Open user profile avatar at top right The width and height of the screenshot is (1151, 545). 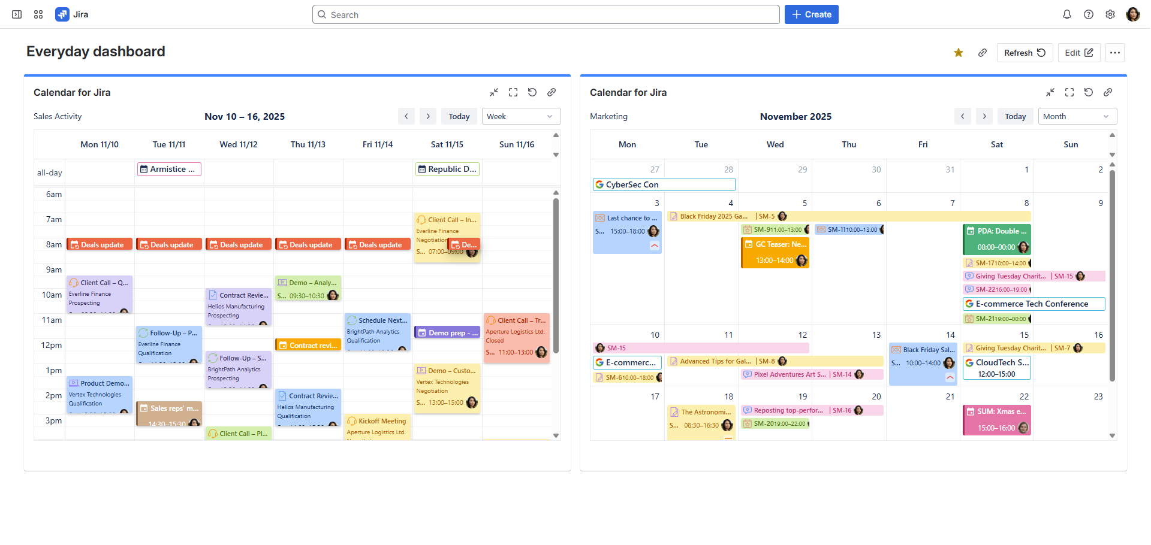[1133, 14]
